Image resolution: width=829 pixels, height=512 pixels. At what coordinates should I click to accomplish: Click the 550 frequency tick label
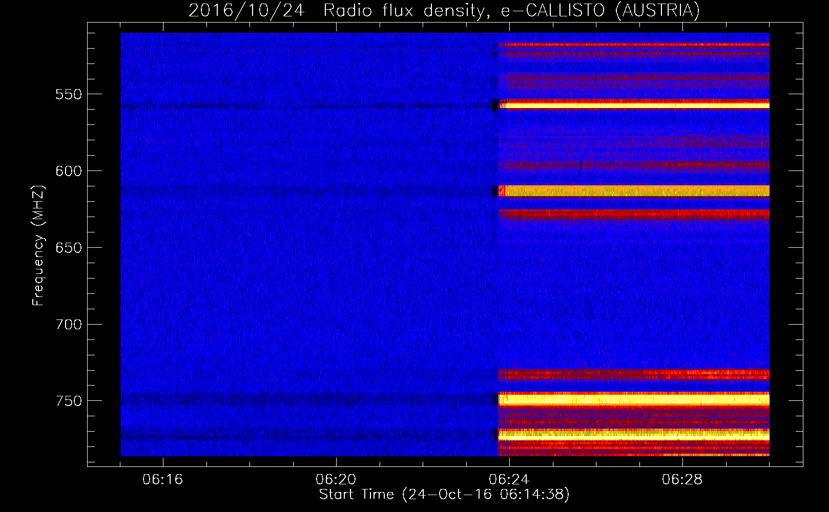[x=69, y=95]
